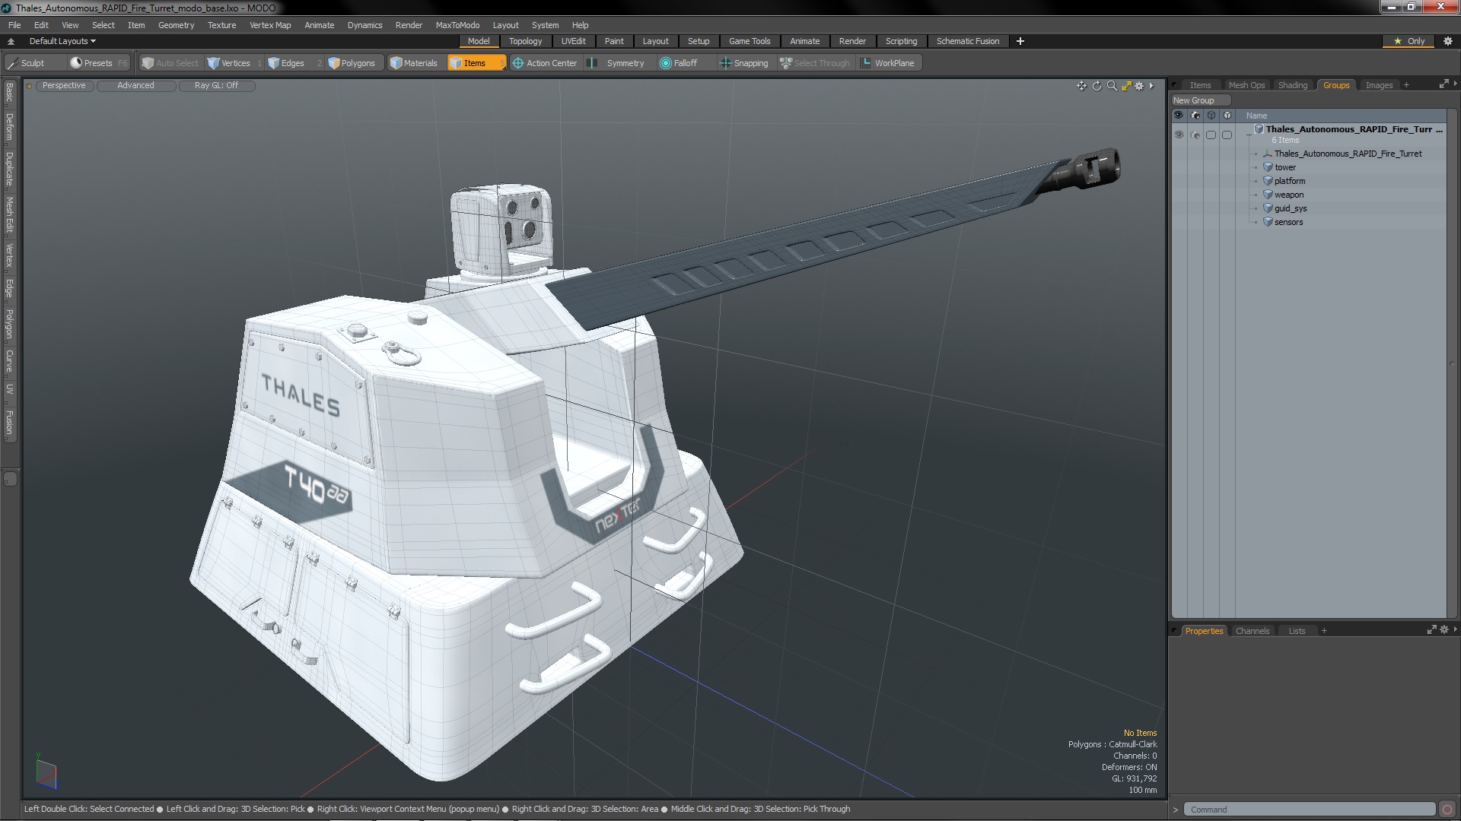The width and height of the screenshot is (1461, 821).
Task: Switch to the Schematic Fusion tab
Action: point(967,41)
